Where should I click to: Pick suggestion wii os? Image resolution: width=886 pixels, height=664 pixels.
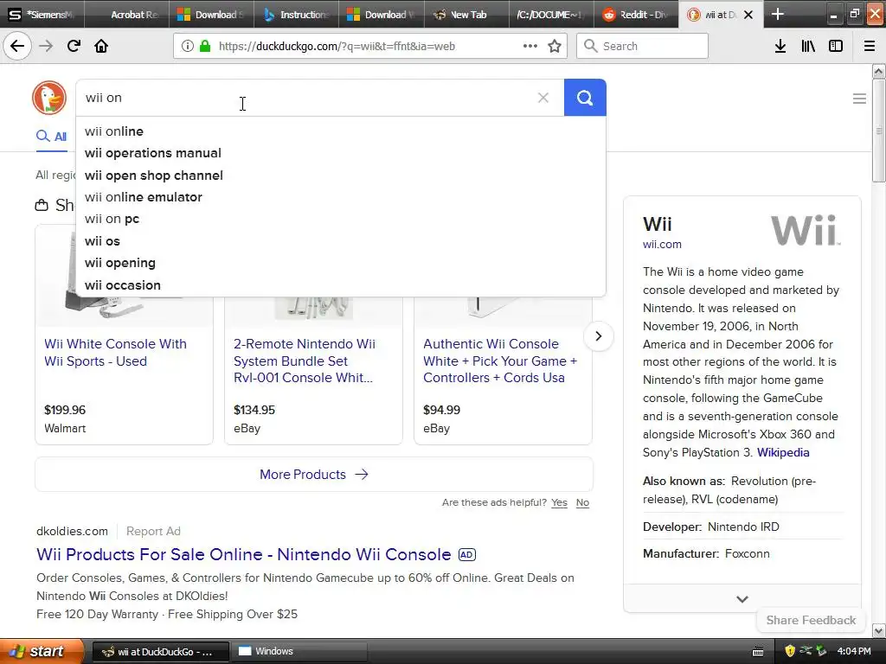point(341,241)
